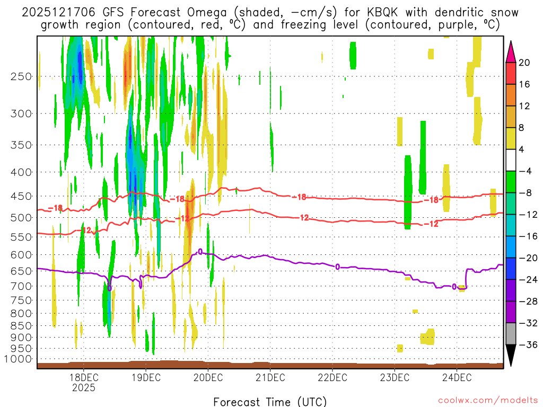Click the 1000 pressure level label
The width and height of the screenshot is (543, 407).
click(x=18, y=359)
